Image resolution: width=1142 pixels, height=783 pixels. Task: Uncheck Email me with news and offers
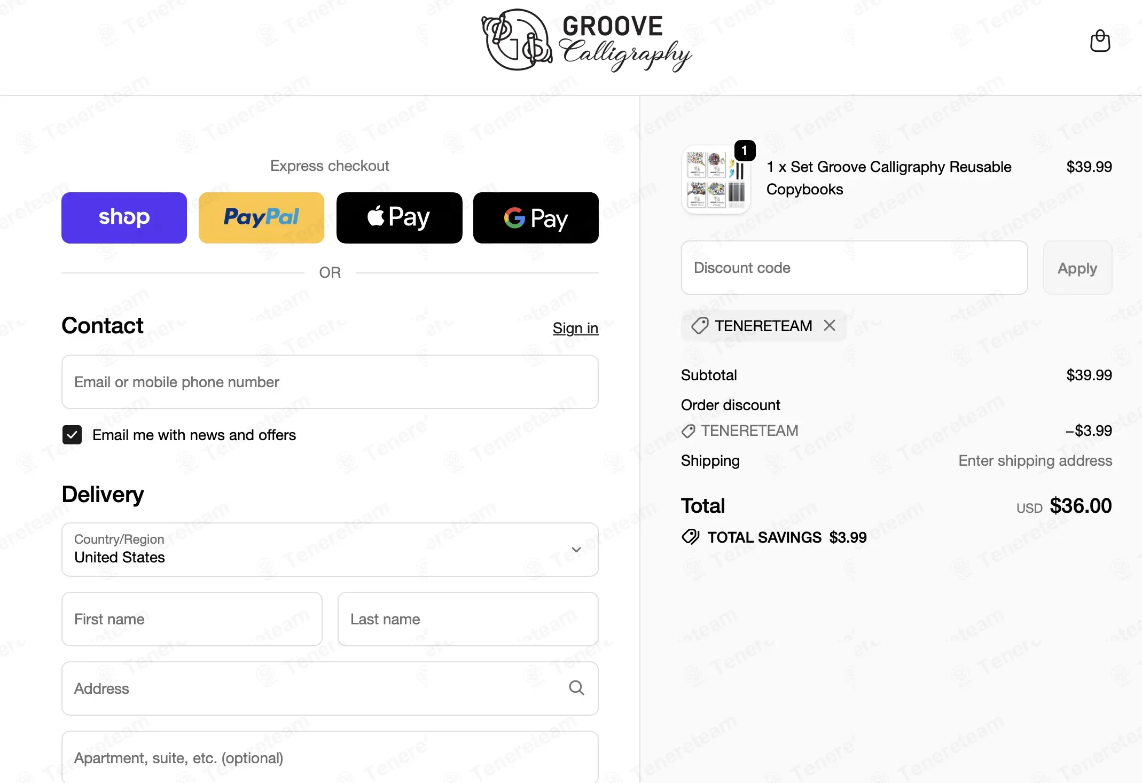[x=72, y=435]
